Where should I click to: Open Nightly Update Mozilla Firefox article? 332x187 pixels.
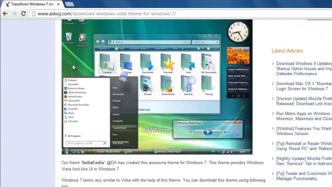[304, 161]
